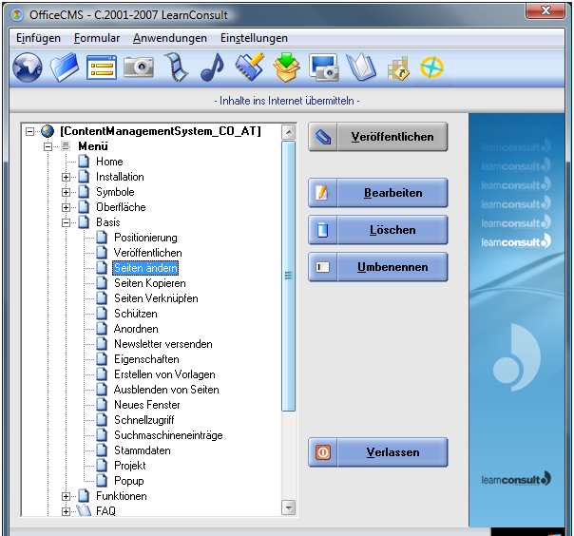The image size is (574, 536).
Task: Click the globe icon of ContentManagementSystem_CO_AT
Action: (48, 131)
